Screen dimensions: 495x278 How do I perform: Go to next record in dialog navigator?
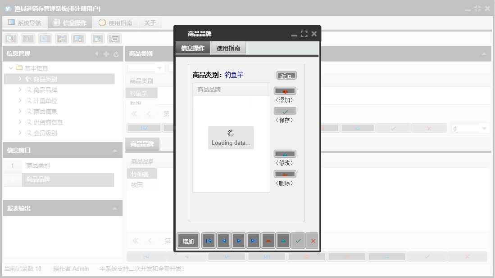pos(239,241)
